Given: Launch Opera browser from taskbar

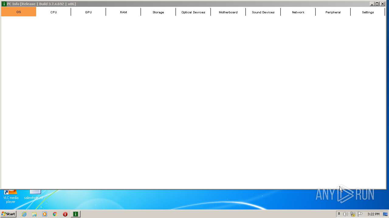Looking at the screenshot, I should pos(65,214).
